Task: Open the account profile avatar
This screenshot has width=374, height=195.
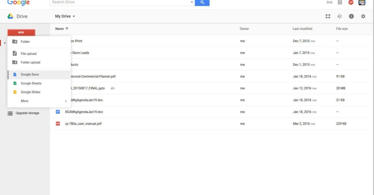Action: coord(362,2)
